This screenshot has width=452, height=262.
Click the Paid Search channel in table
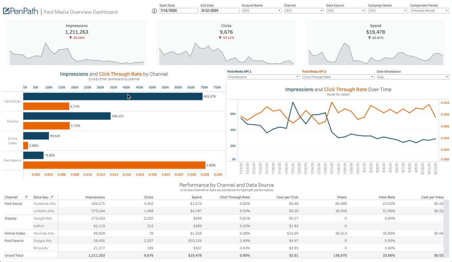[14, 241]
